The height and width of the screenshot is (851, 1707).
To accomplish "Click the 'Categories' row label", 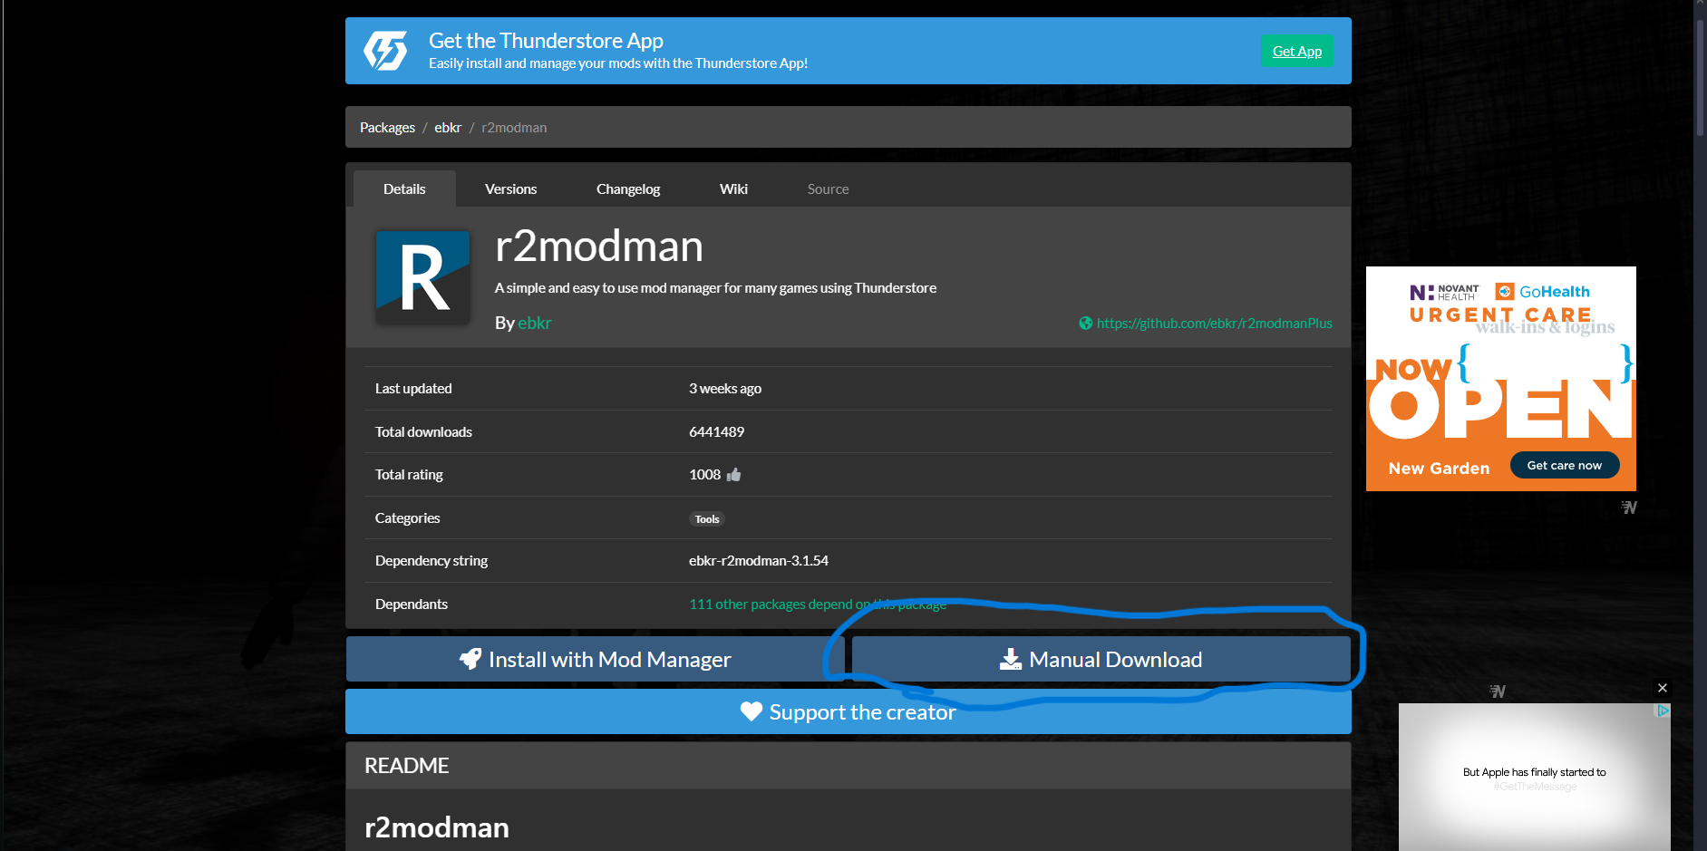I will [x=407, y=518].
